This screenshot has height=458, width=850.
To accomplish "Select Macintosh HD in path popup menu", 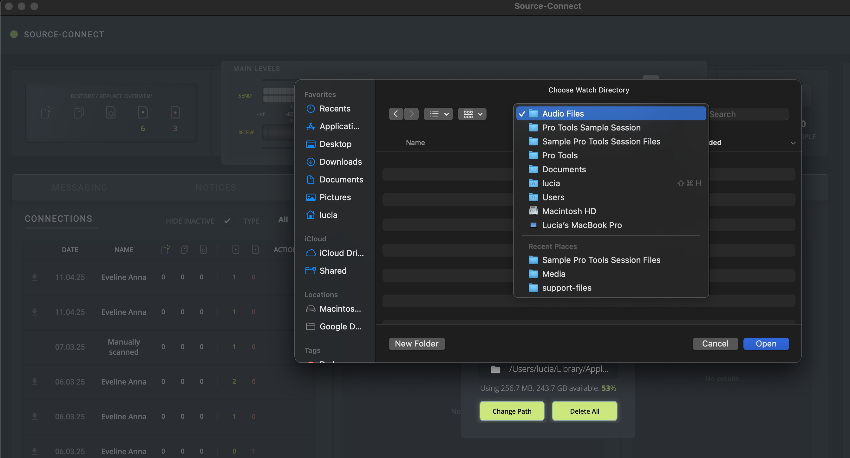I will click(x=569, y=211).
